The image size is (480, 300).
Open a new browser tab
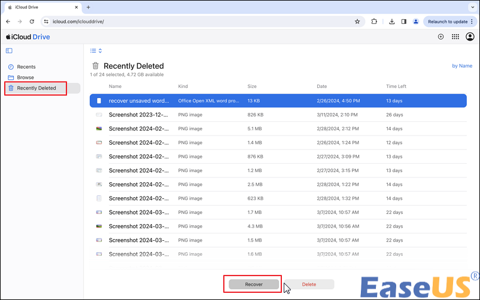pos(89,7)
